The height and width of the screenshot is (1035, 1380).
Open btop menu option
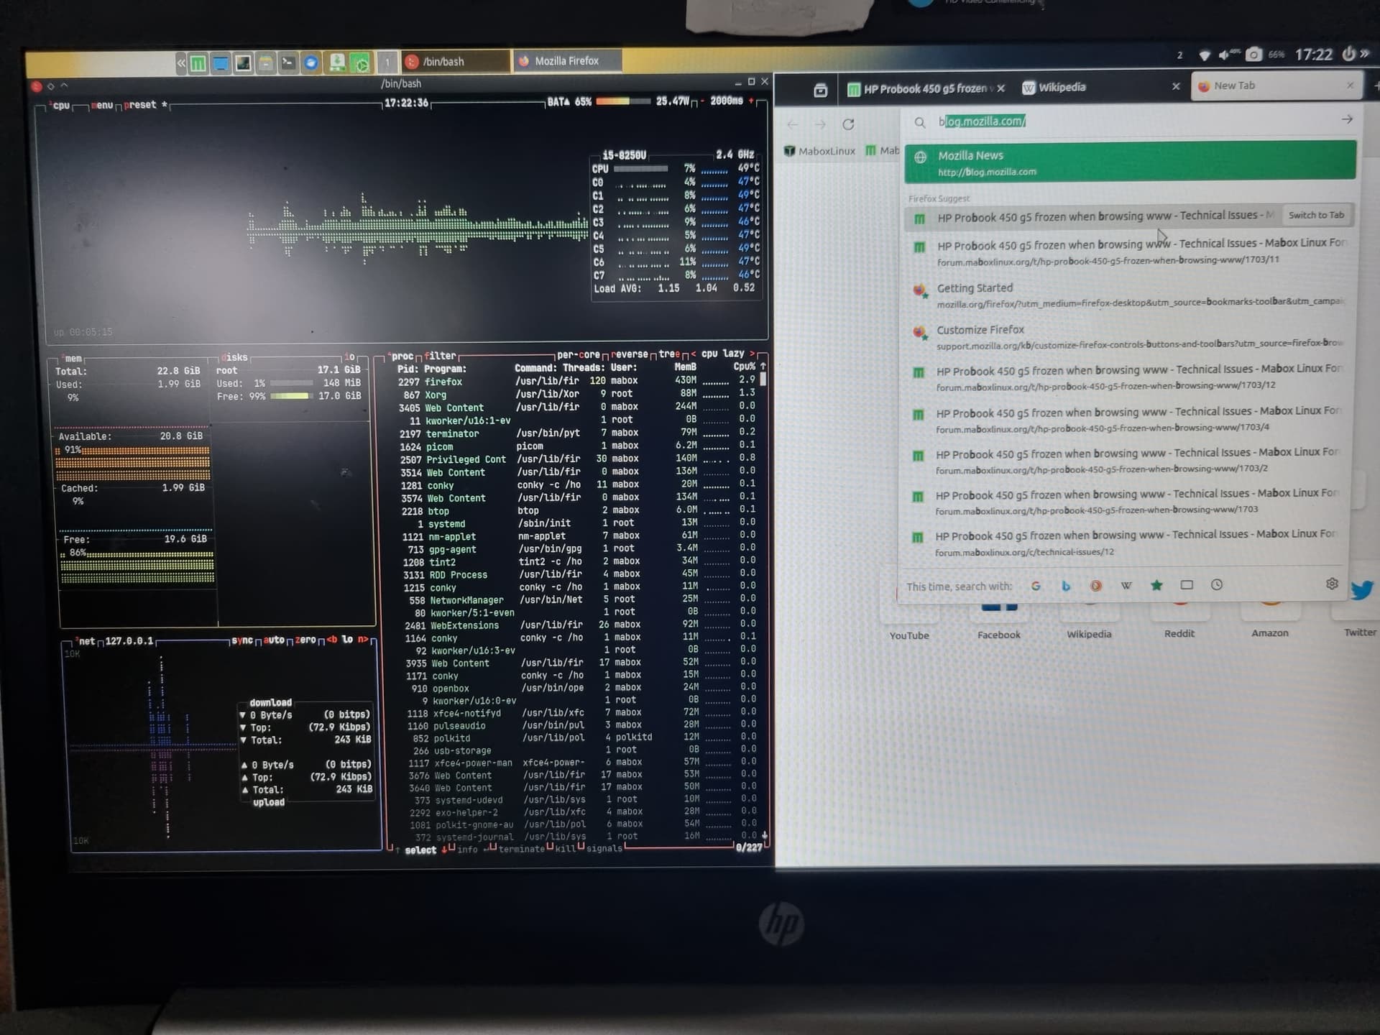point(103,105)
